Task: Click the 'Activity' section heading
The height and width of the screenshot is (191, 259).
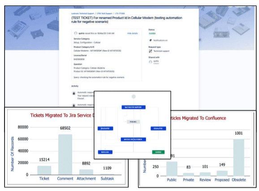Action: [75, 86]
